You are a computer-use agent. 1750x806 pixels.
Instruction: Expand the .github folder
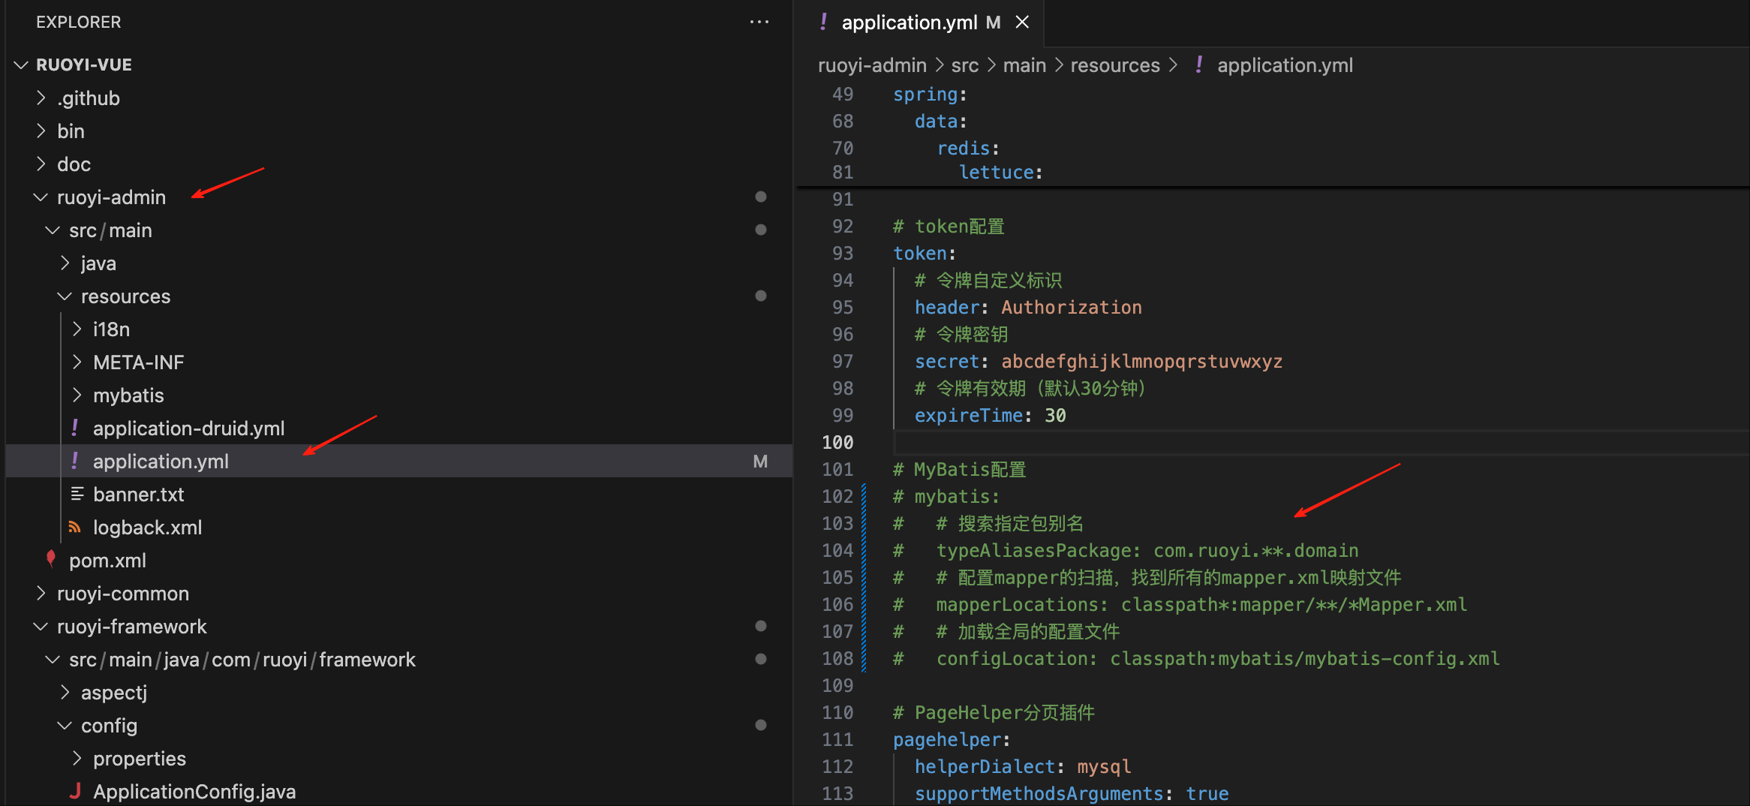coord(88,98)
